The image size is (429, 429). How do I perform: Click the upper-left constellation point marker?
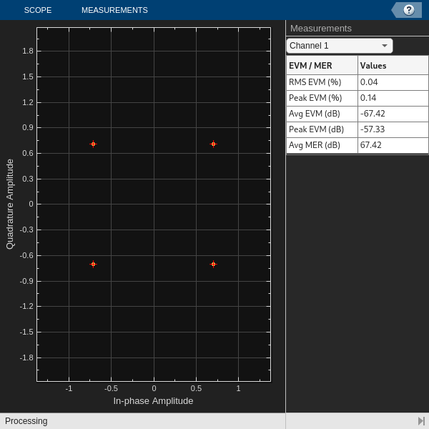tap(93, 144)
